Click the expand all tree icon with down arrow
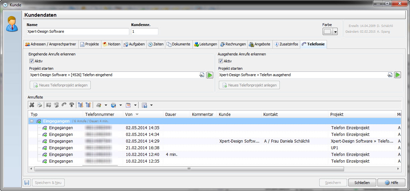 point(80,105)
